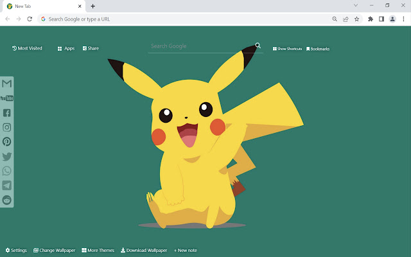Viewport: 411px width, 257px height.
Task: Click Share link in top menu
Action: point(91,48)
